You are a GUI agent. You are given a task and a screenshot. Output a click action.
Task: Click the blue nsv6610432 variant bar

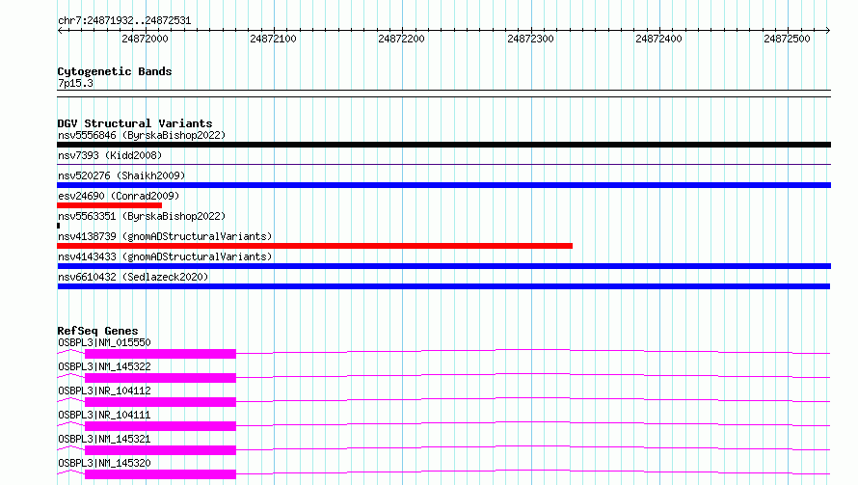pyautogui.click(x=443, y=286)
